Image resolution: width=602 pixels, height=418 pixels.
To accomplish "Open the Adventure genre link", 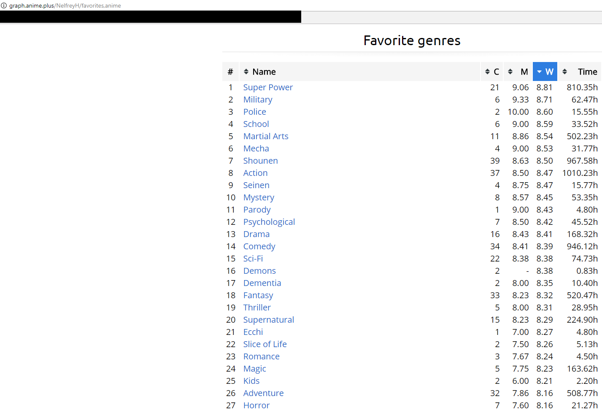I will [263, 393].
